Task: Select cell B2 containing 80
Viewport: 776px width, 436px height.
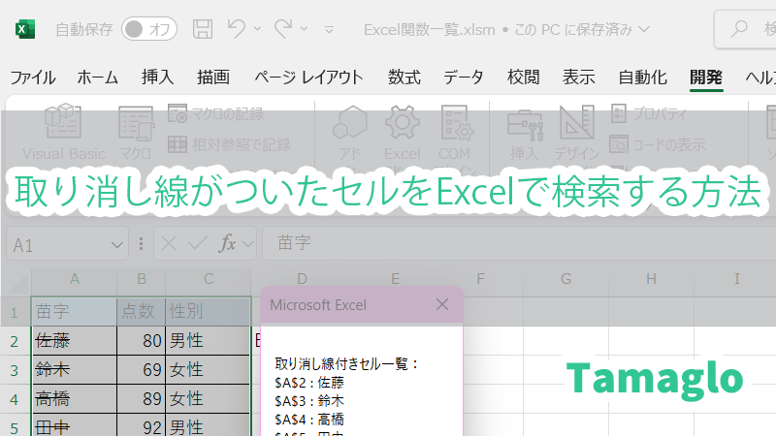Action: (141, 341)
